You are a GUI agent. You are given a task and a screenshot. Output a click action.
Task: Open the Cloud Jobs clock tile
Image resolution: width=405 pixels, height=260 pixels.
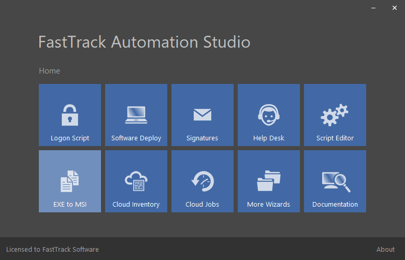click(202, 181)
